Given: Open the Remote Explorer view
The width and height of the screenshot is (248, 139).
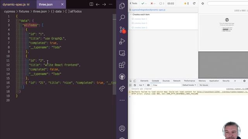Looking at the screenshot, I should [x=122, y=53].
